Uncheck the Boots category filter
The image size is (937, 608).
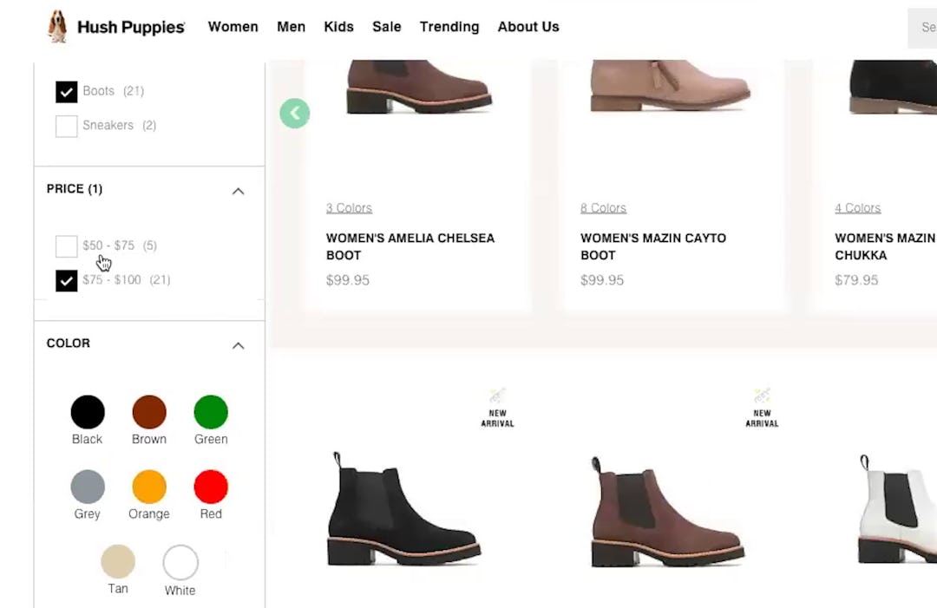(x=66, y=91)
